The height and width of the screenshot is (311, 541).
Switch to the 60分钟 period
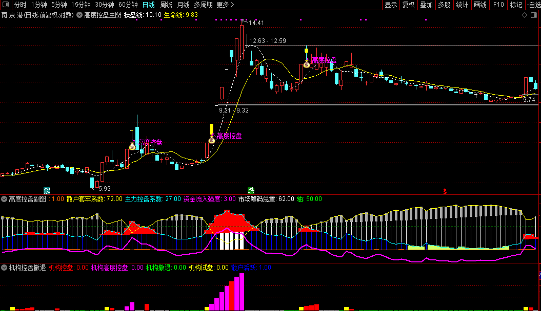[128, 5]
